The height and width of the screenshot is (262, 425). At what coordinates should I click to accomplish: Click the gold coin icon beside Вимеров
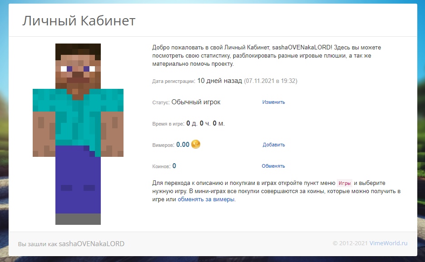[x=196, y=145]
